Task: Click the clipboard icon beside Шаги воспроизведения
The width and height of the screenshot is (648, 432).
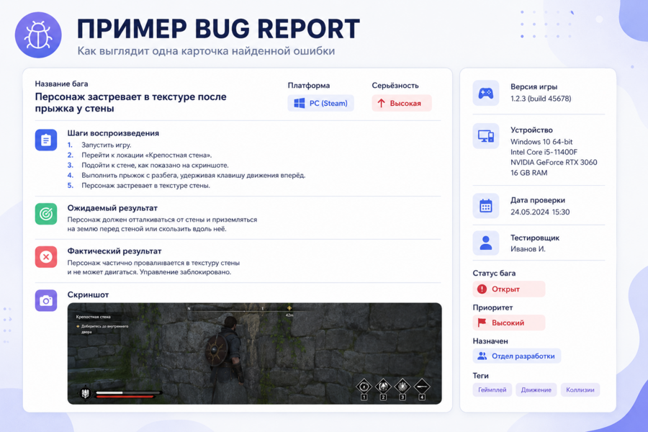Action: click(46, 140)
